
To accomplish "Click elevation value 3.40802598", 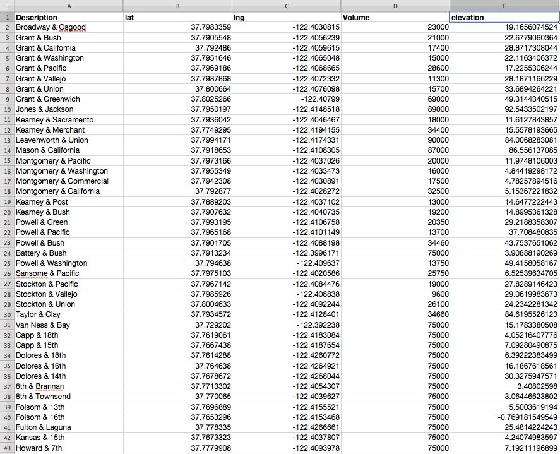I will (x=504, y=386).
